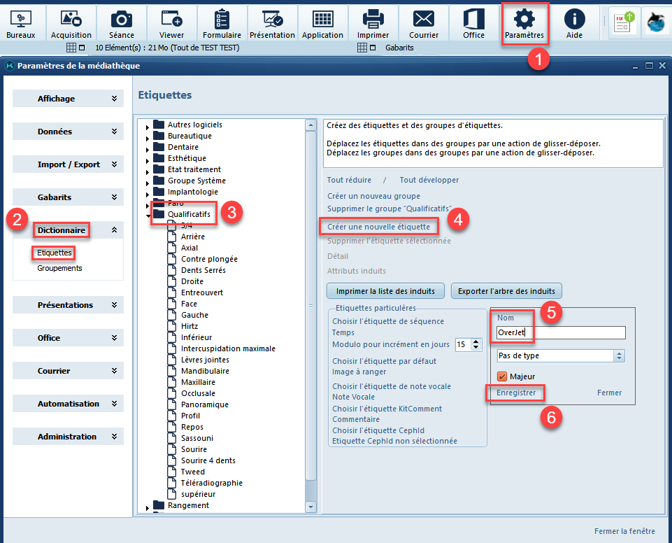
Task: Click Enregistrer to save the label
Action: (516, 393)
